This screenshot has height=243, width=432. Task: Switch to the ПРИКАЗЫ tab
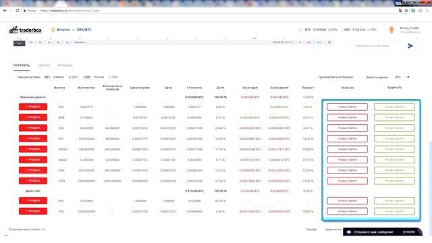65,65
